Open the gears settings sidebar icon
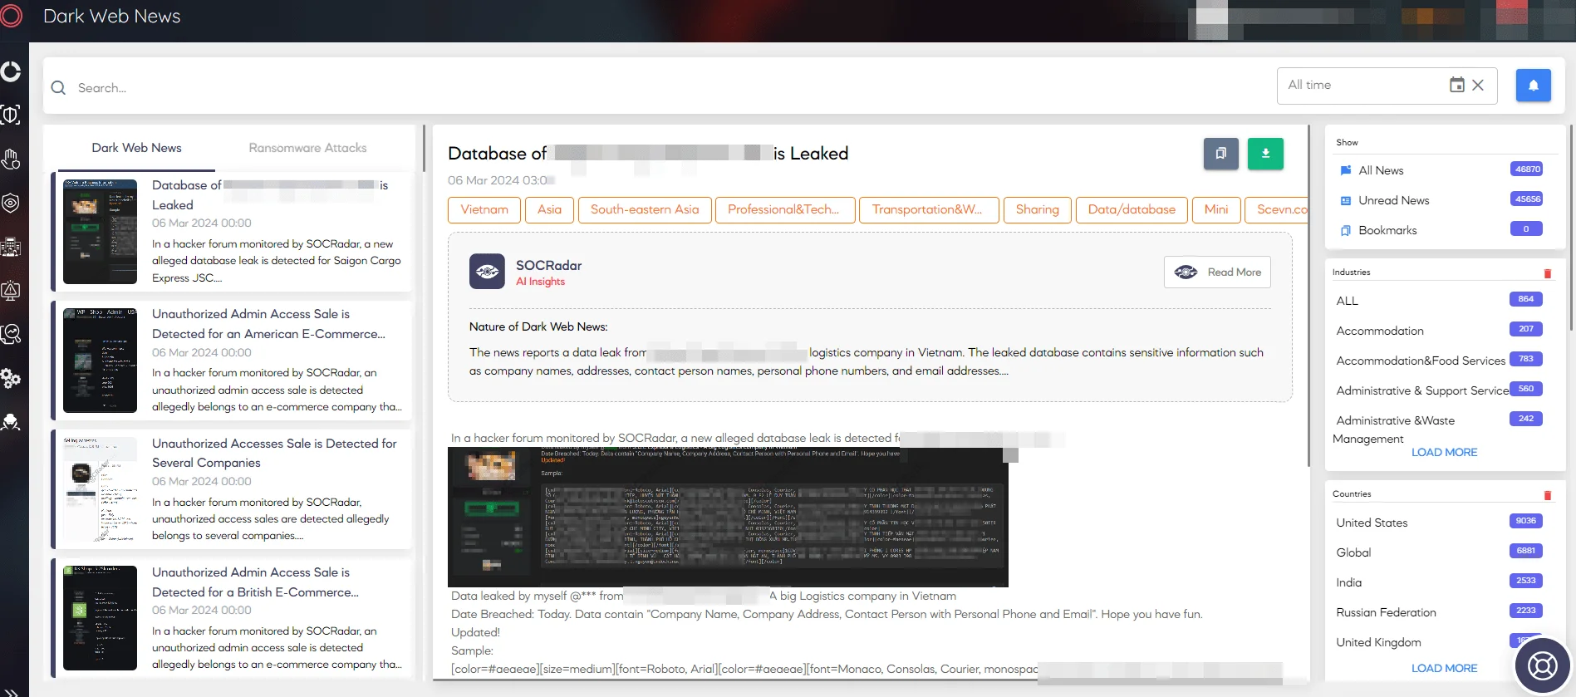 coord(11,378)
